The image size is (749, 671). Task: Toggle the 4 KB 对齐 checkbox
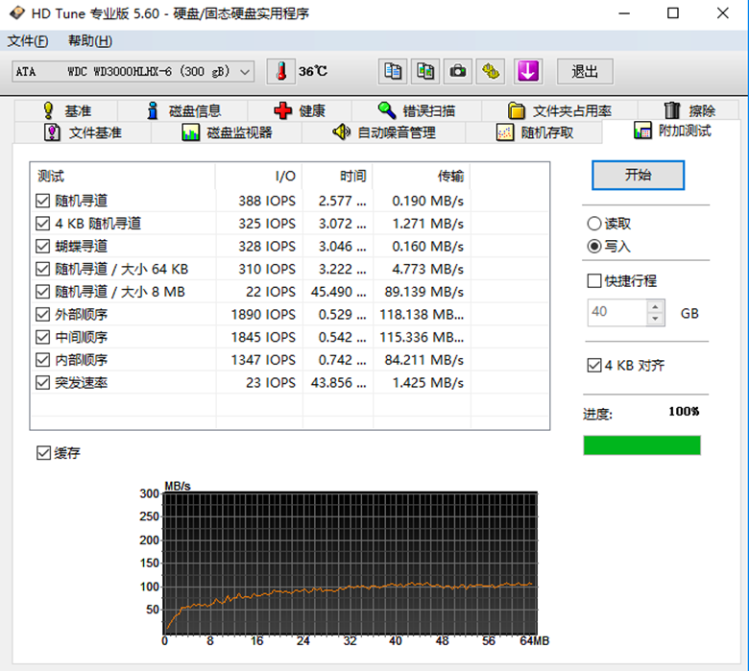[594, 366]
